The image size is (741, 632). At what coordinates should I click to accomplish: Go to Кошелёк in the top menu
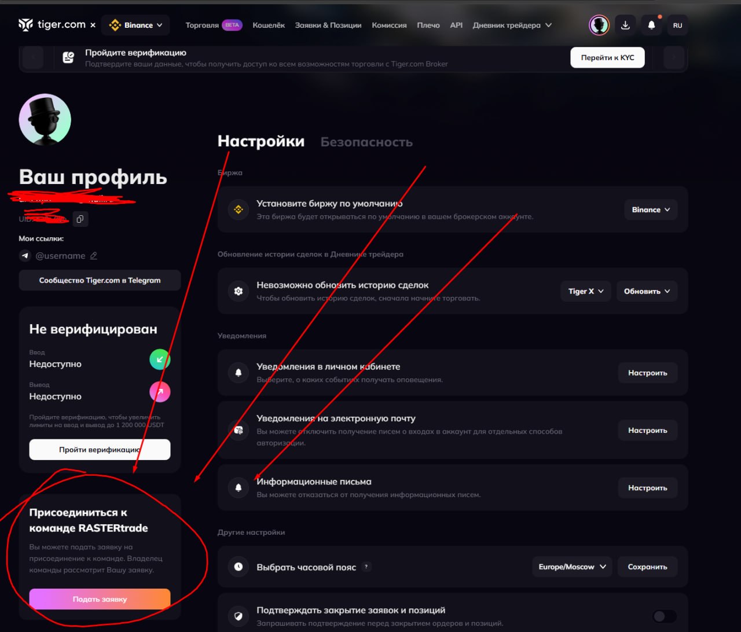[269, 25]
